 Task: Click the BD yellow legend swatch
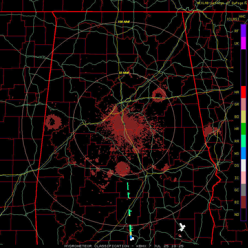tap(243, 117)
